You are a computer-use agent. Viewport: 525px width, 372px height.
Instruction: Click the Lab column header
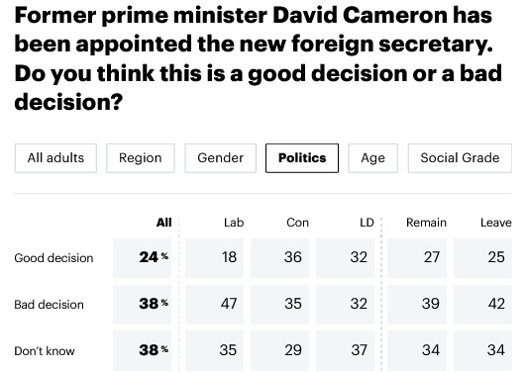point(234,223)
